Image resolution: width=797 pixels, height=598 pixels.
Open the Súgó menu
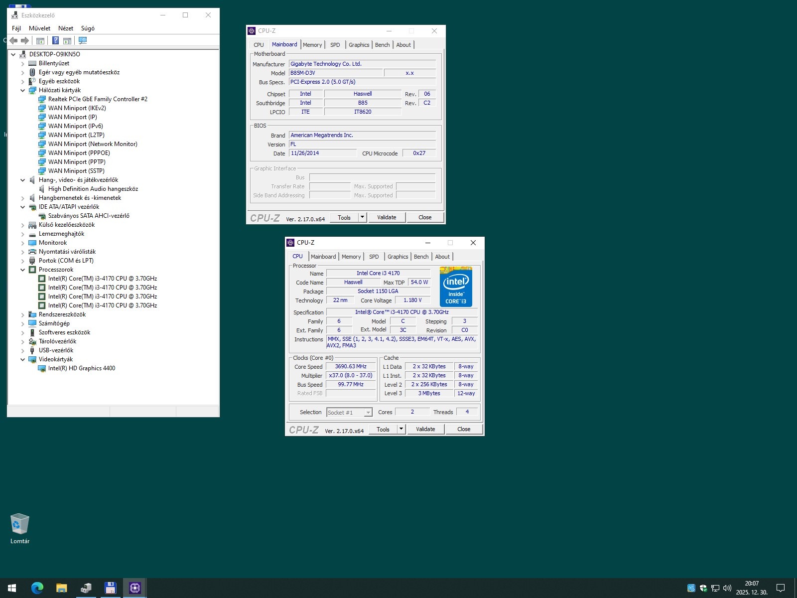coord(88,28)
